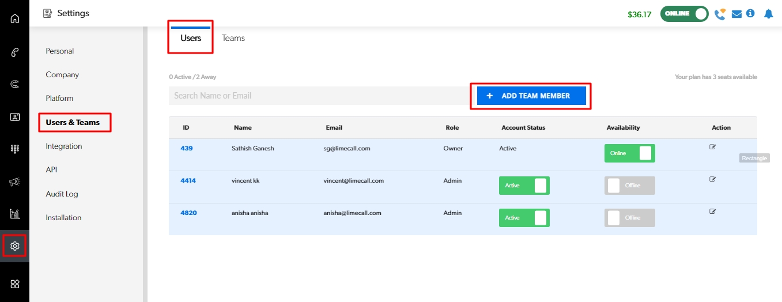Image resolution: width=782 pixels, height=302 pixels.
Task: Open the envelope messages icon in header
Action: point(736,14)
